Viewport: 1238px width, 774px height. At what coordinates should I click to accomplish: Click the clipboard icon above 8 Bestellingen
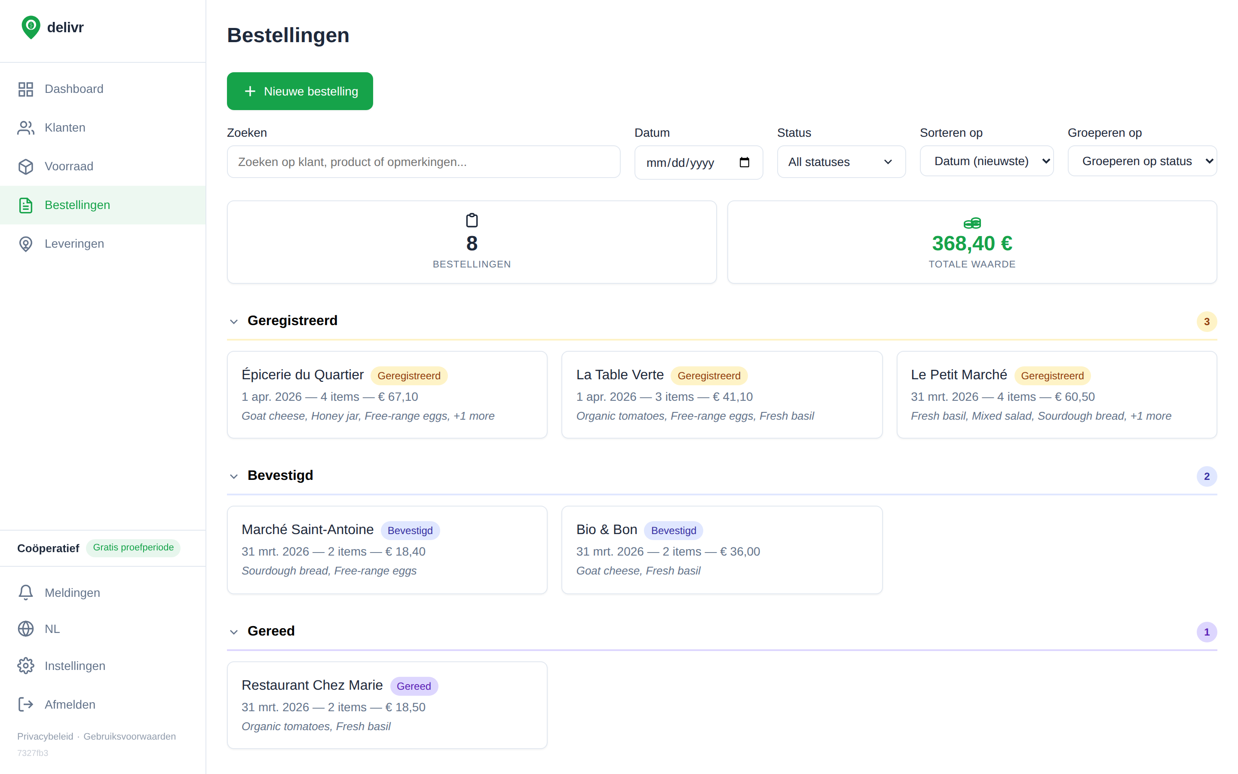(x=472, y=220)
